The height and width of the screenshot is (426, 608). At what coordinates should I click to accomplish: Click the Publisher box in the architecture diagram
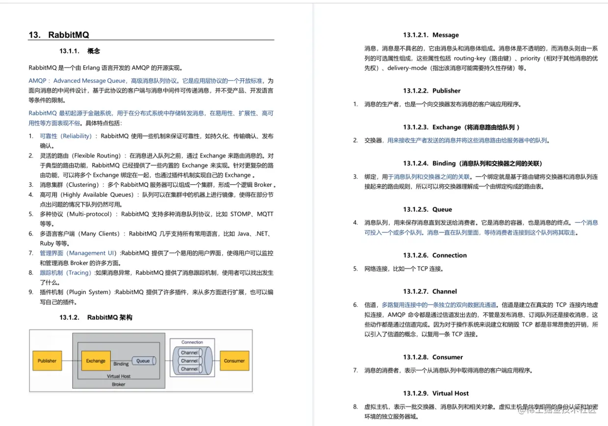pyautogui.click(x=47, y=361)
